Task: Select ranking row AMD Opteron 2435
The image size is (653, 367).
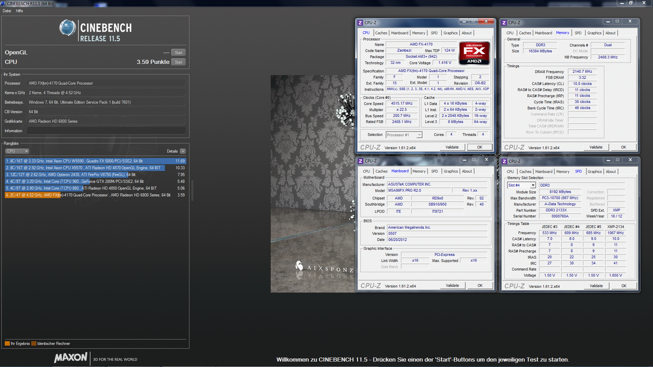Action: (95, 175)
